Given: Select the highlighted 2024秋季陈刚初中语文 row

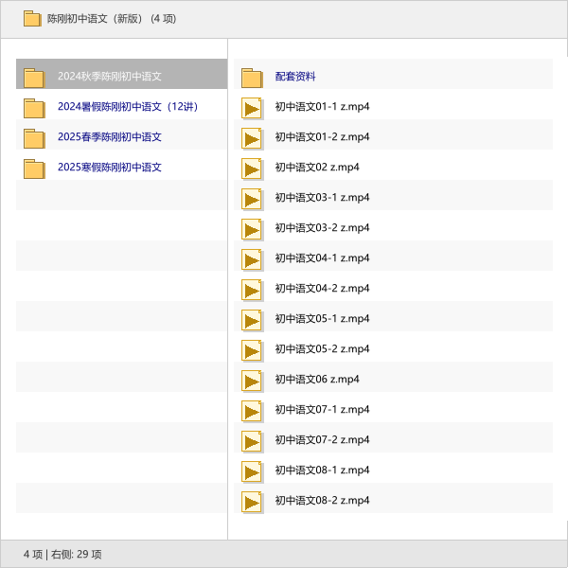Looking at the screenshot, I should 121,77.
